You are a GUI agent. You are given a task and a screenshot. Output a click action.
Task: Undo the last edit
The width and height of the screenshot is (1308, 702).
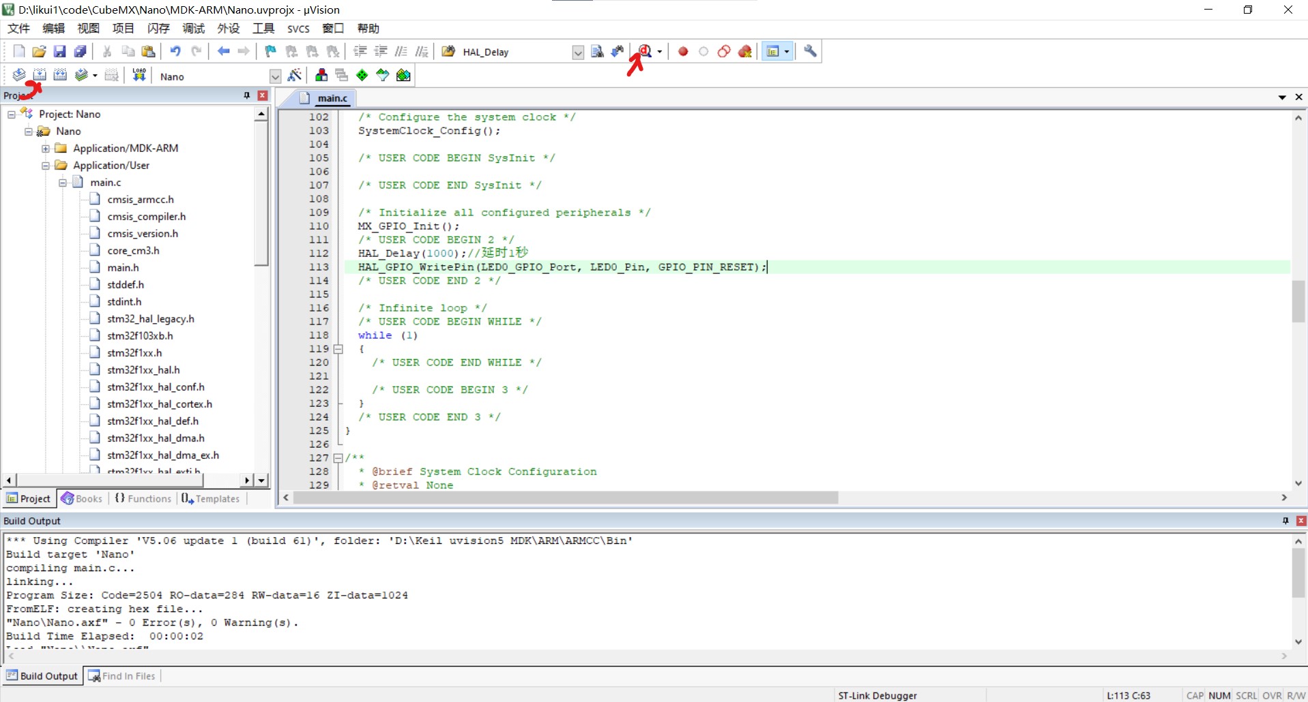pos(175,52)
